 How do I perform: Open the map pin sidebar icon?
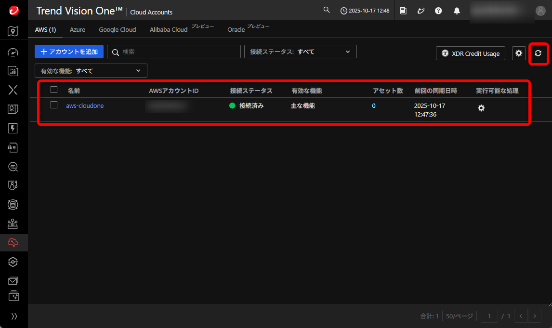click(x=13, y=31)
